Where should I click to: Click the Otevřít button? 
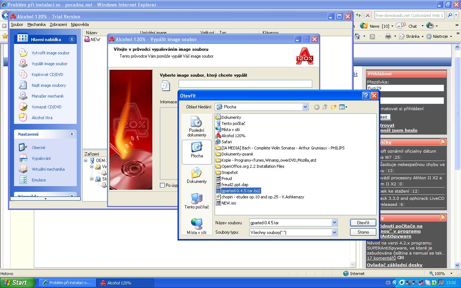coord(363,223)
